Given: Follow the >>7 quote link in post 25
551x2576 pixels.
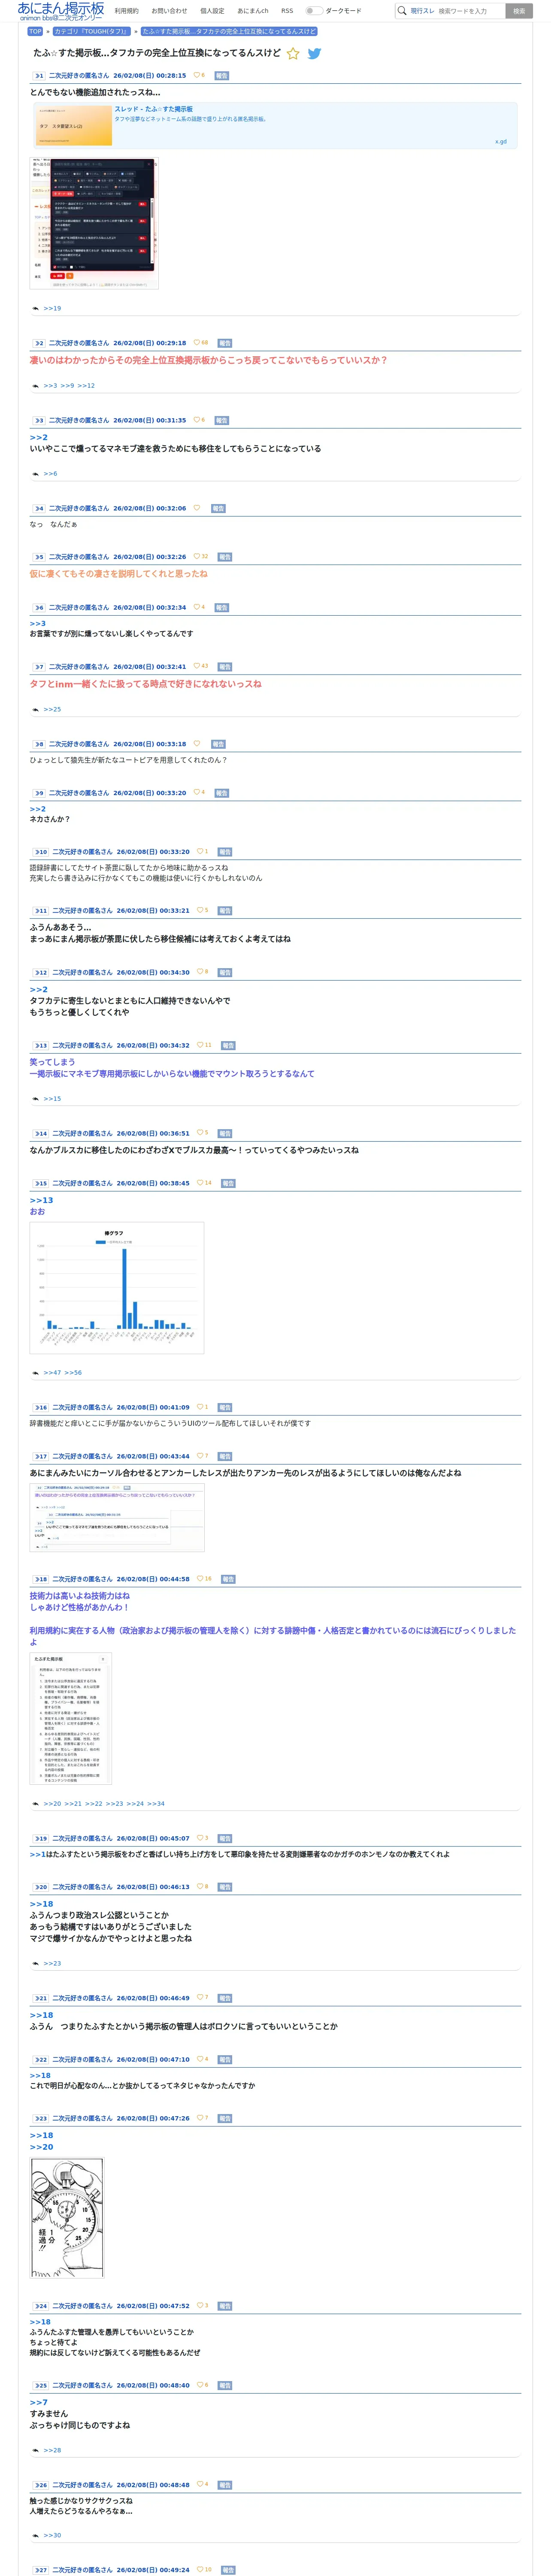Looking at the screenshot, I should 38,2402.
